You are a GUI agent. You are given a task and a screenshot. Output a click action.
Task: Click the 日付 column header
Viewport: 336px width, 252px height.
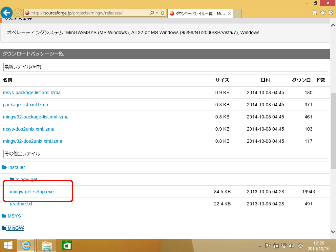[x=265, y=80]
